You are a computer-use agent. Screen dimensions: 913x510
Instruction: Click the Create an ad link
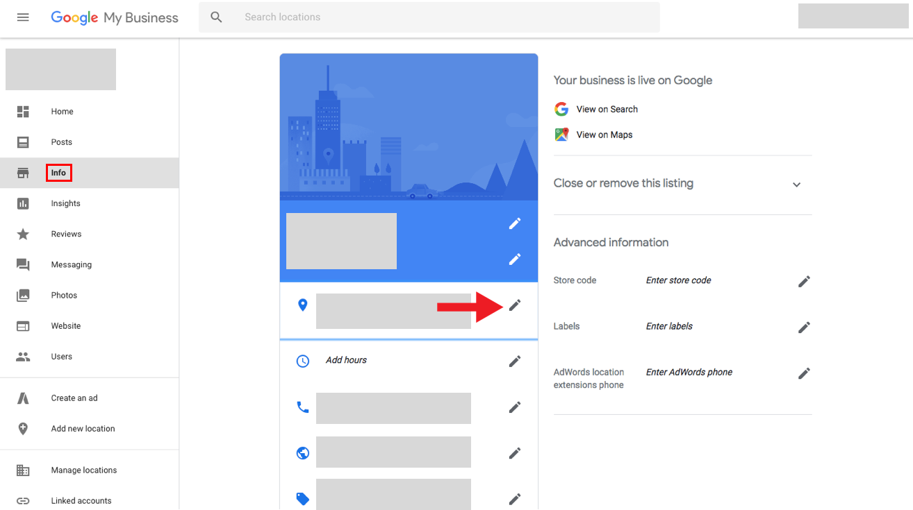[74, 398]
